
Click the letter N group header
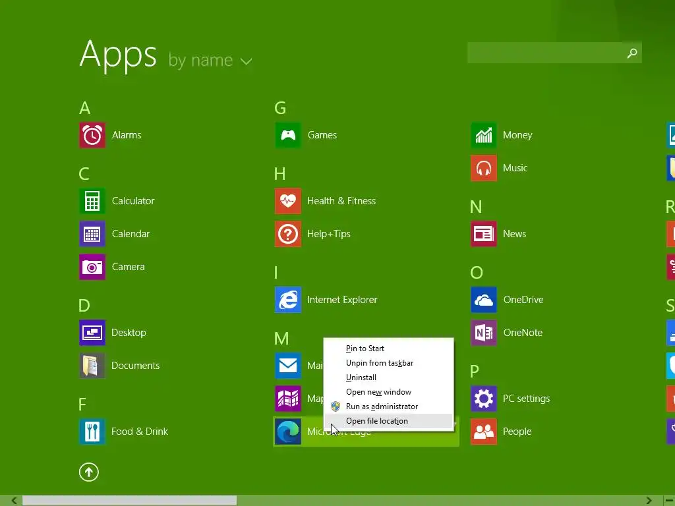(x=476, y=207)
